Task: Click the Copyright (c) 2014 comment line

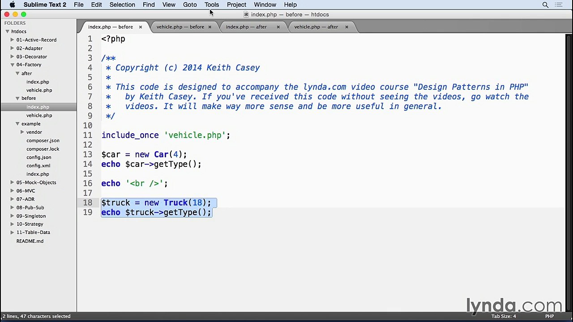Action: coord(183,68)
